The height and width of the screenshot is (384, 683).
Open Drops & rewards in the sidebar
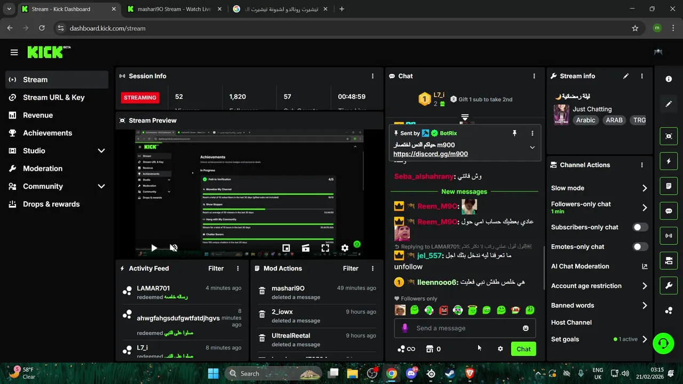(57, 204)
